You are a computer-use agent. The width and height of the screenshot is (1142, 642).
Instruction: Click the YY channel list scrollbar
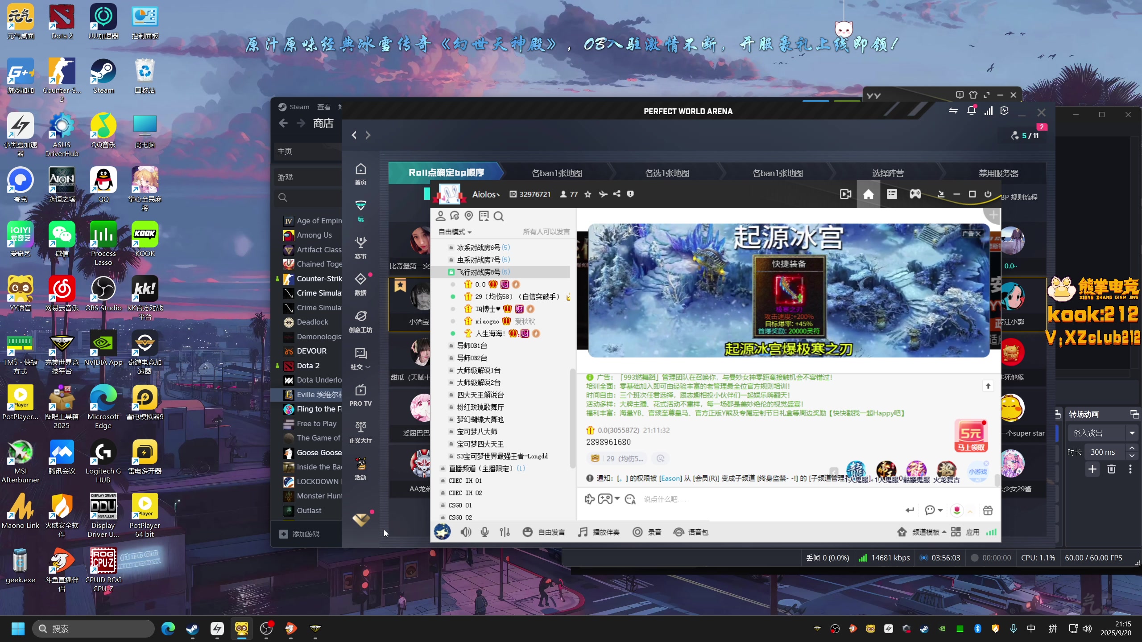click(572, 418)
